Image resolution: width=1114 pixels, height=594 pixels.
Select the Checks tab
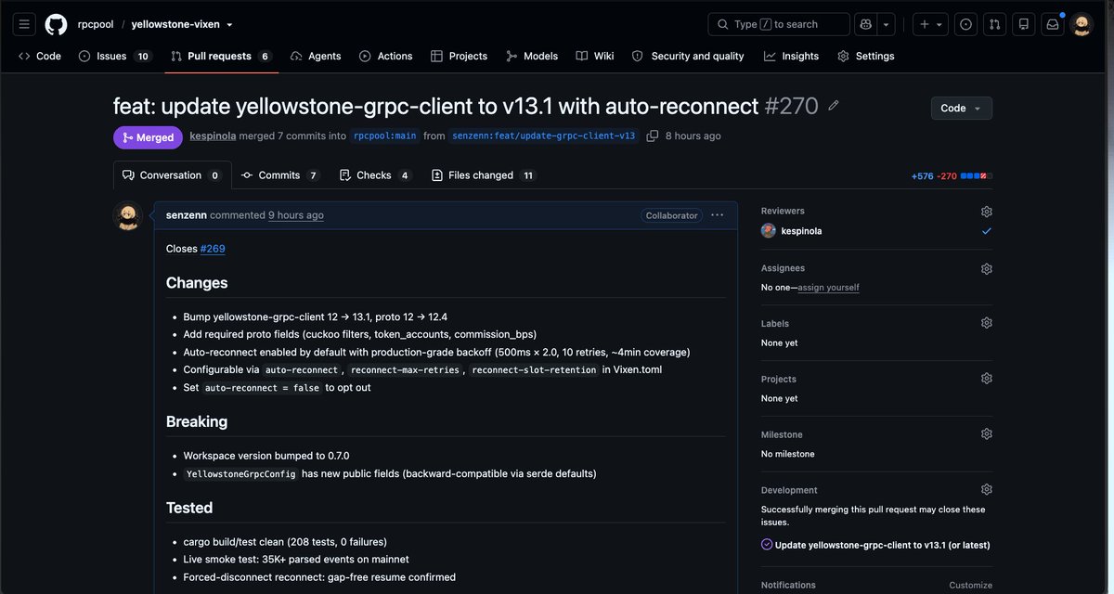pyautogui.click(x=375, y=174)
